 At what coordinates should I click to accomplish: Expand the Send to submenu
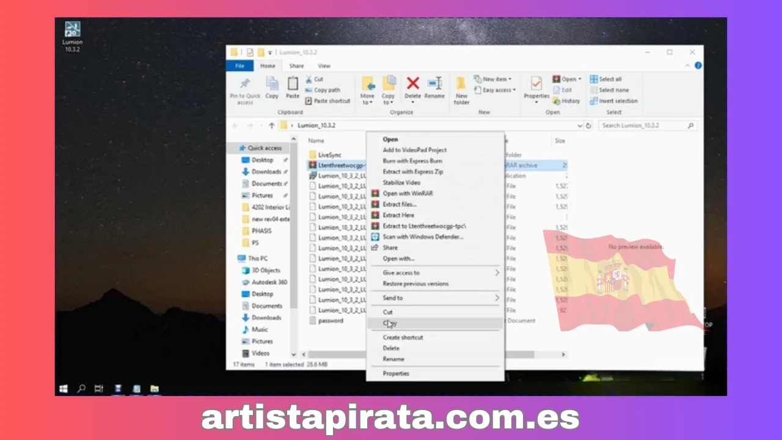[x=436, y=298]
